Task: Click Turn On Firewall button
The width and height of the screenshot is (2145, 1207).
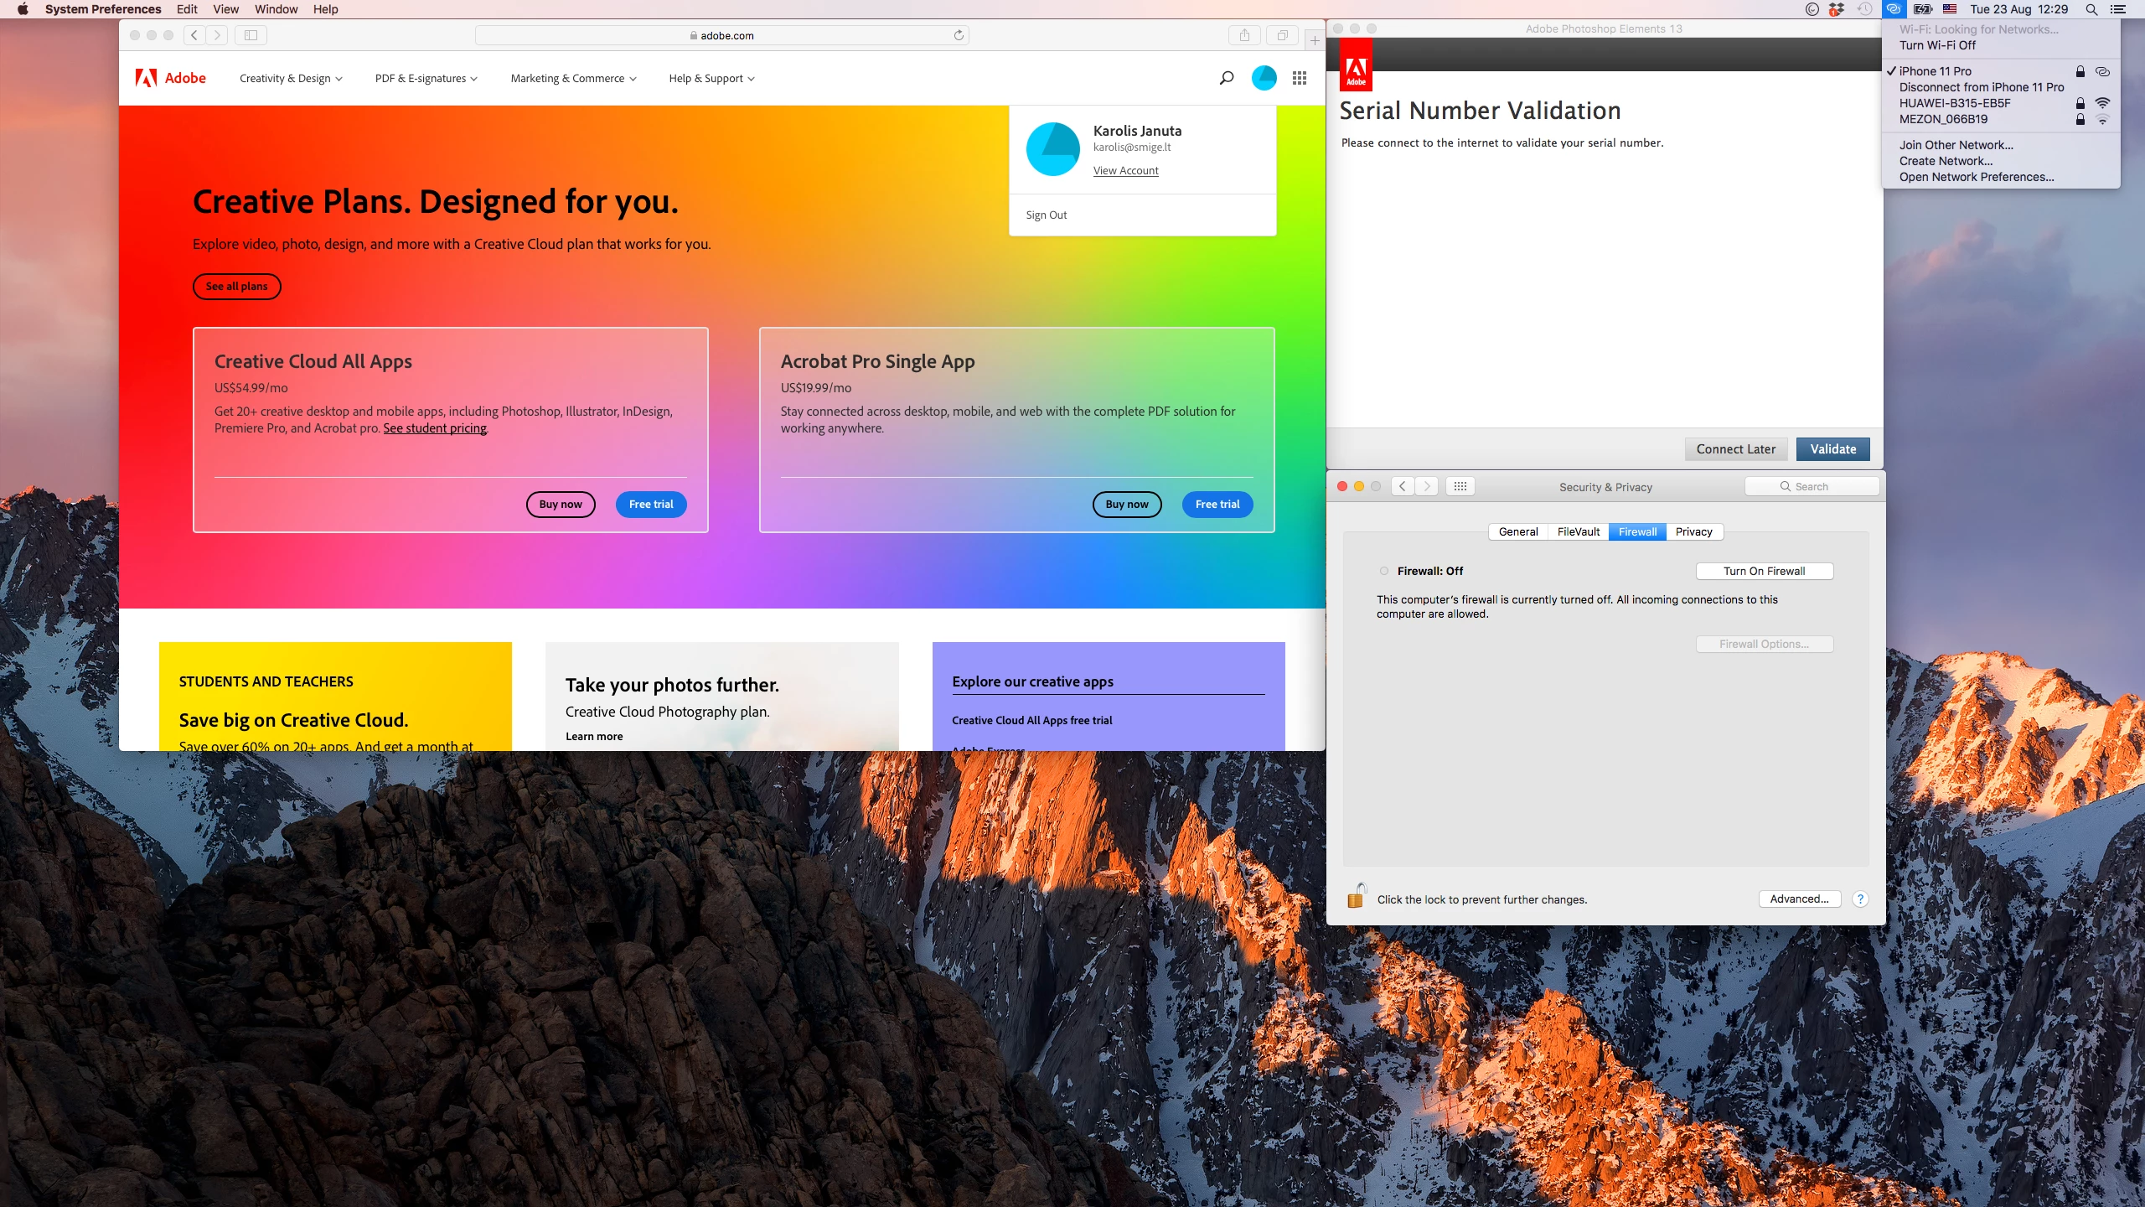Action: click(1764, 571)
